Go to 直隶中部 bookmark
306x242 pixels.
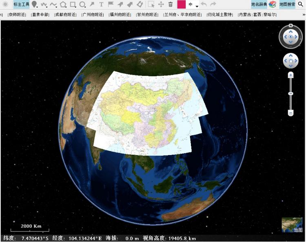point(40,15)
